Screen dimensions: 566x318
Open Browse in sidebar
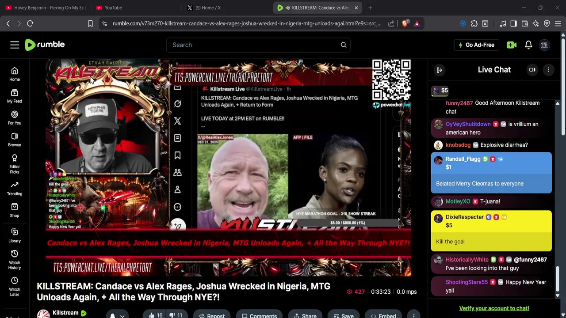(x=15, y=140)
